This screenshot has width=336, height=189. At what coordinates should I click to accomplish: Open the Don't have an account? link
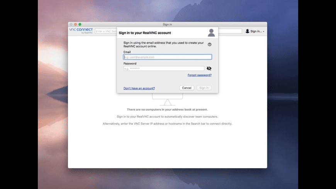(139, 88)
